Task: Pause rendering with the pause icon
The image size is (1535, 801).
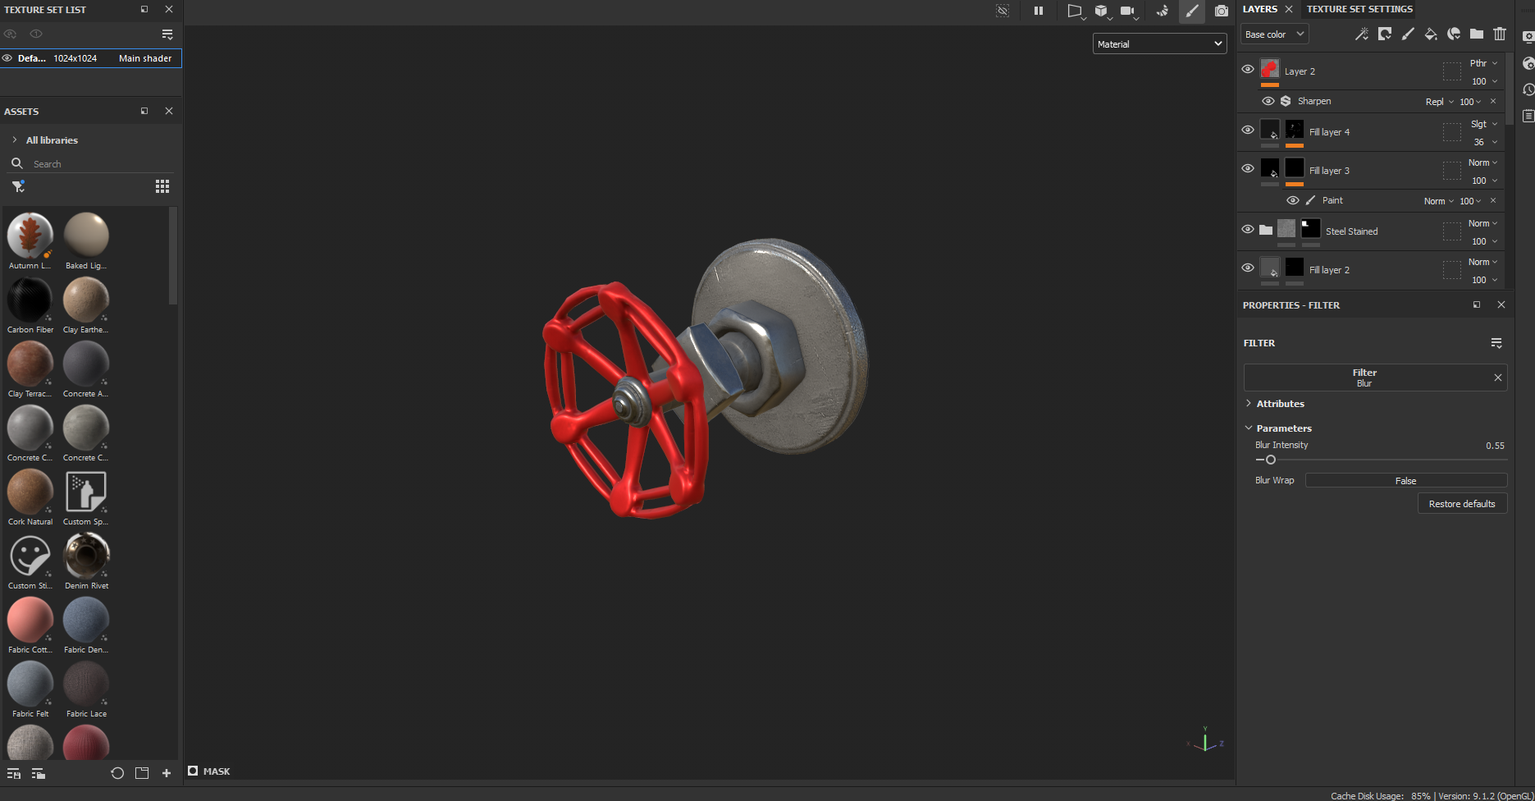Action: (1039, 11)
